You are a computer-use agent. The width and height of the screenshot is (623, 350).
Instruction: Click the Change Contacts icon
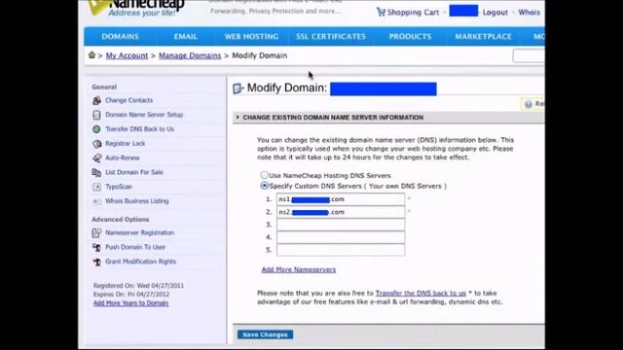point(96,100)
